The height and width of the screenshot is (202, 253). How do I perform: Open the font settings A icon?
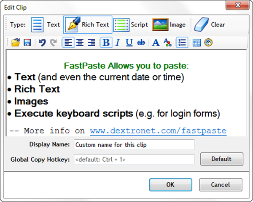tap(156, 43)
